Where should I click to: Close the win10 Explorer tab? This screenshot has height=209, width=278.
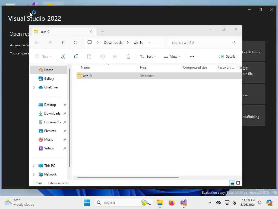(91, 32)
